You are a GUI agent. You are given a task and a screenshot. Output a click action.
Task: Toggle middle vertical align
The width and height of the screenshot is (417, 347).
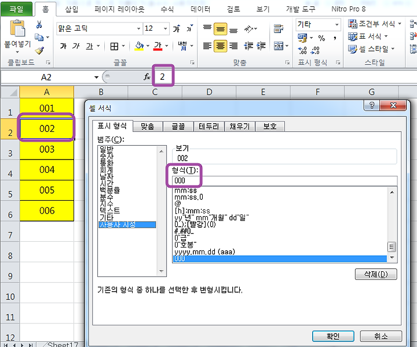[x=221, y=29]
